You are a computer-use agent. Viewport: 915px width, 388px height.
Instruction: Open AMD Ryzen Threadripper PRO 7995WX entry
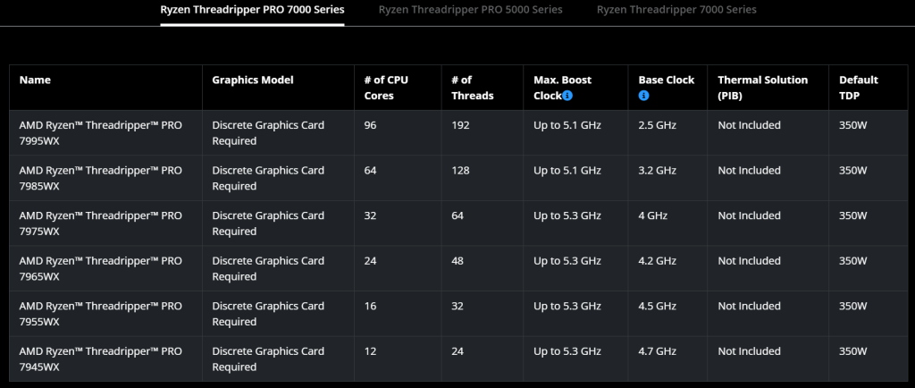[x=100, y=133]
